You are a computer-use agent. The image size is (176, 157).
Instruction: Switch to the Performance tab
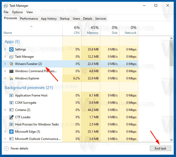29,18
